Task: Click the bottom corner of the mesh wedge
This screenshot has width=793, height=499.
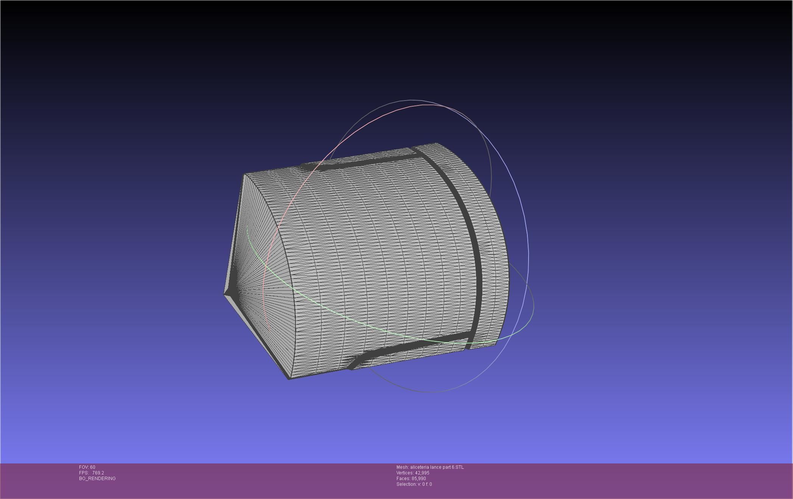Action: (x=289, y=378)
